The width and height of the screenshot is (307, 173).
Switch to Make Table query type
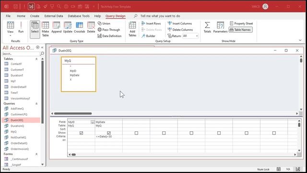[45, 29]
